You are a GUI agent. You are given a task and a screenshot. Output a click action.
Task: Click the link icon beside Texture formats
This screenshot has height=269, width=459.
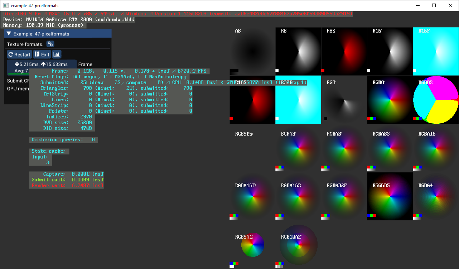(50, 44)
